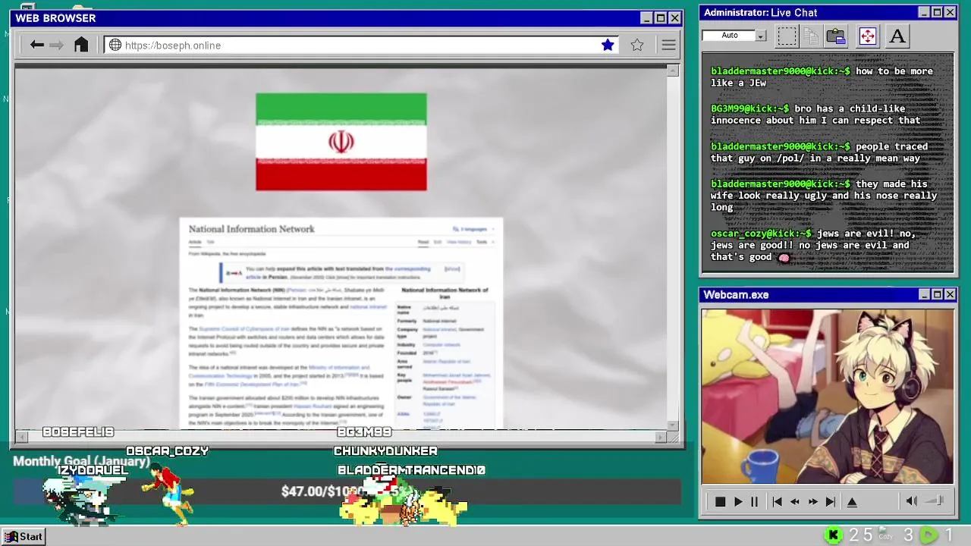Screen dimensions: 971x546
Task: Click the 'Monthly Goal (January)' label
Action: coord(81,461)
